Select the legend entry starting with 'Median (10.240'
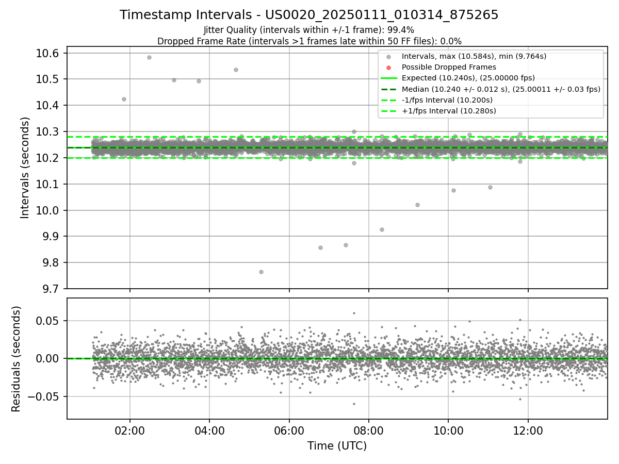619x464 pixels. [x=501, y=89]
